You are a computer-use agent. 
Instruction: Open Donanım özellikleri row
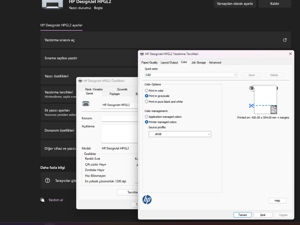[x=58, y=130]
